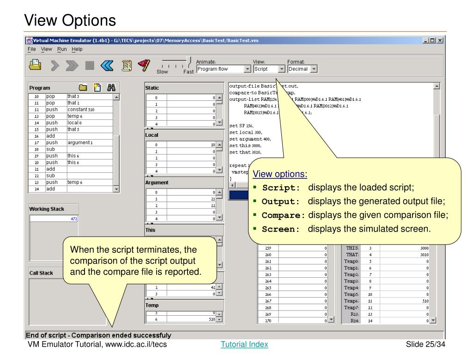Expand the Format Decimal dropdown
This screenshot has height=355, width=473.
click(314, 69)
